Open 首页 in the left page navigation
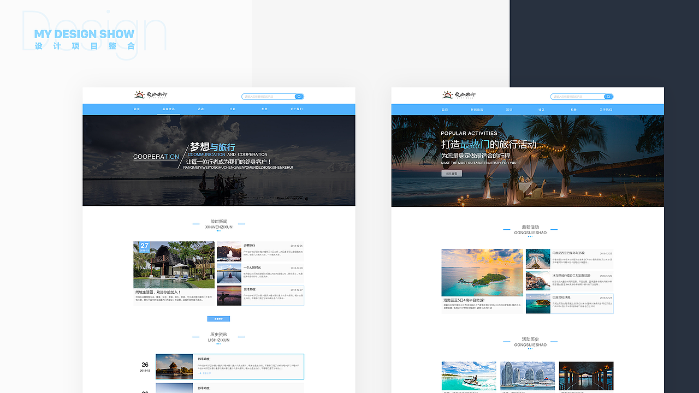This screenshot has width=699, height=393. point(137,109)
